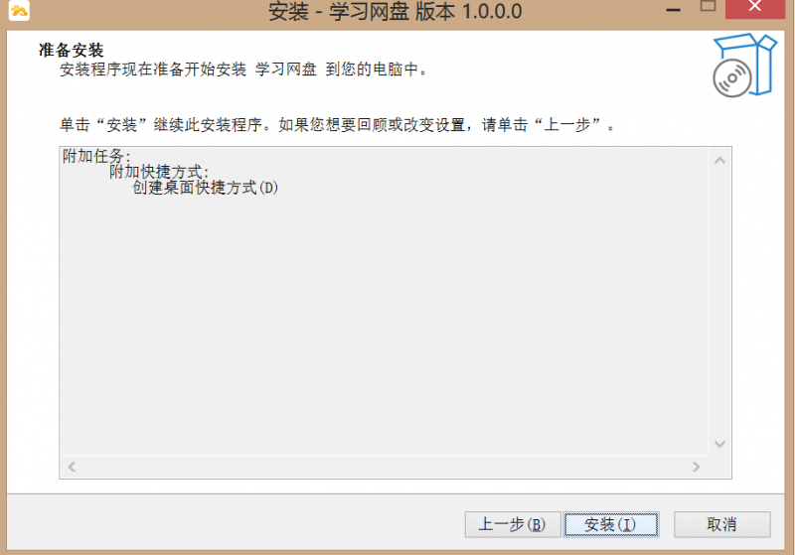Click the scroll right arrow of summary box
795x555 pixels.
click(697, 467)
